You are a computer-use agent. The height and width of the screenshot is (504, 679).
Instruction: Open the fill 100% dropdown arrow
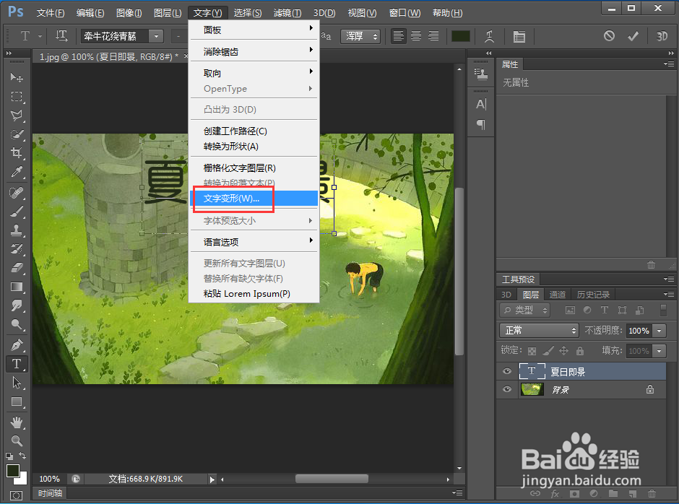click(659, 350)
